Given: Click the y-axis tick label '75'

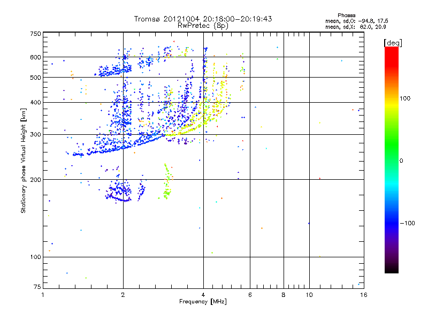Looking at the screenshot, I should (37, 287).
